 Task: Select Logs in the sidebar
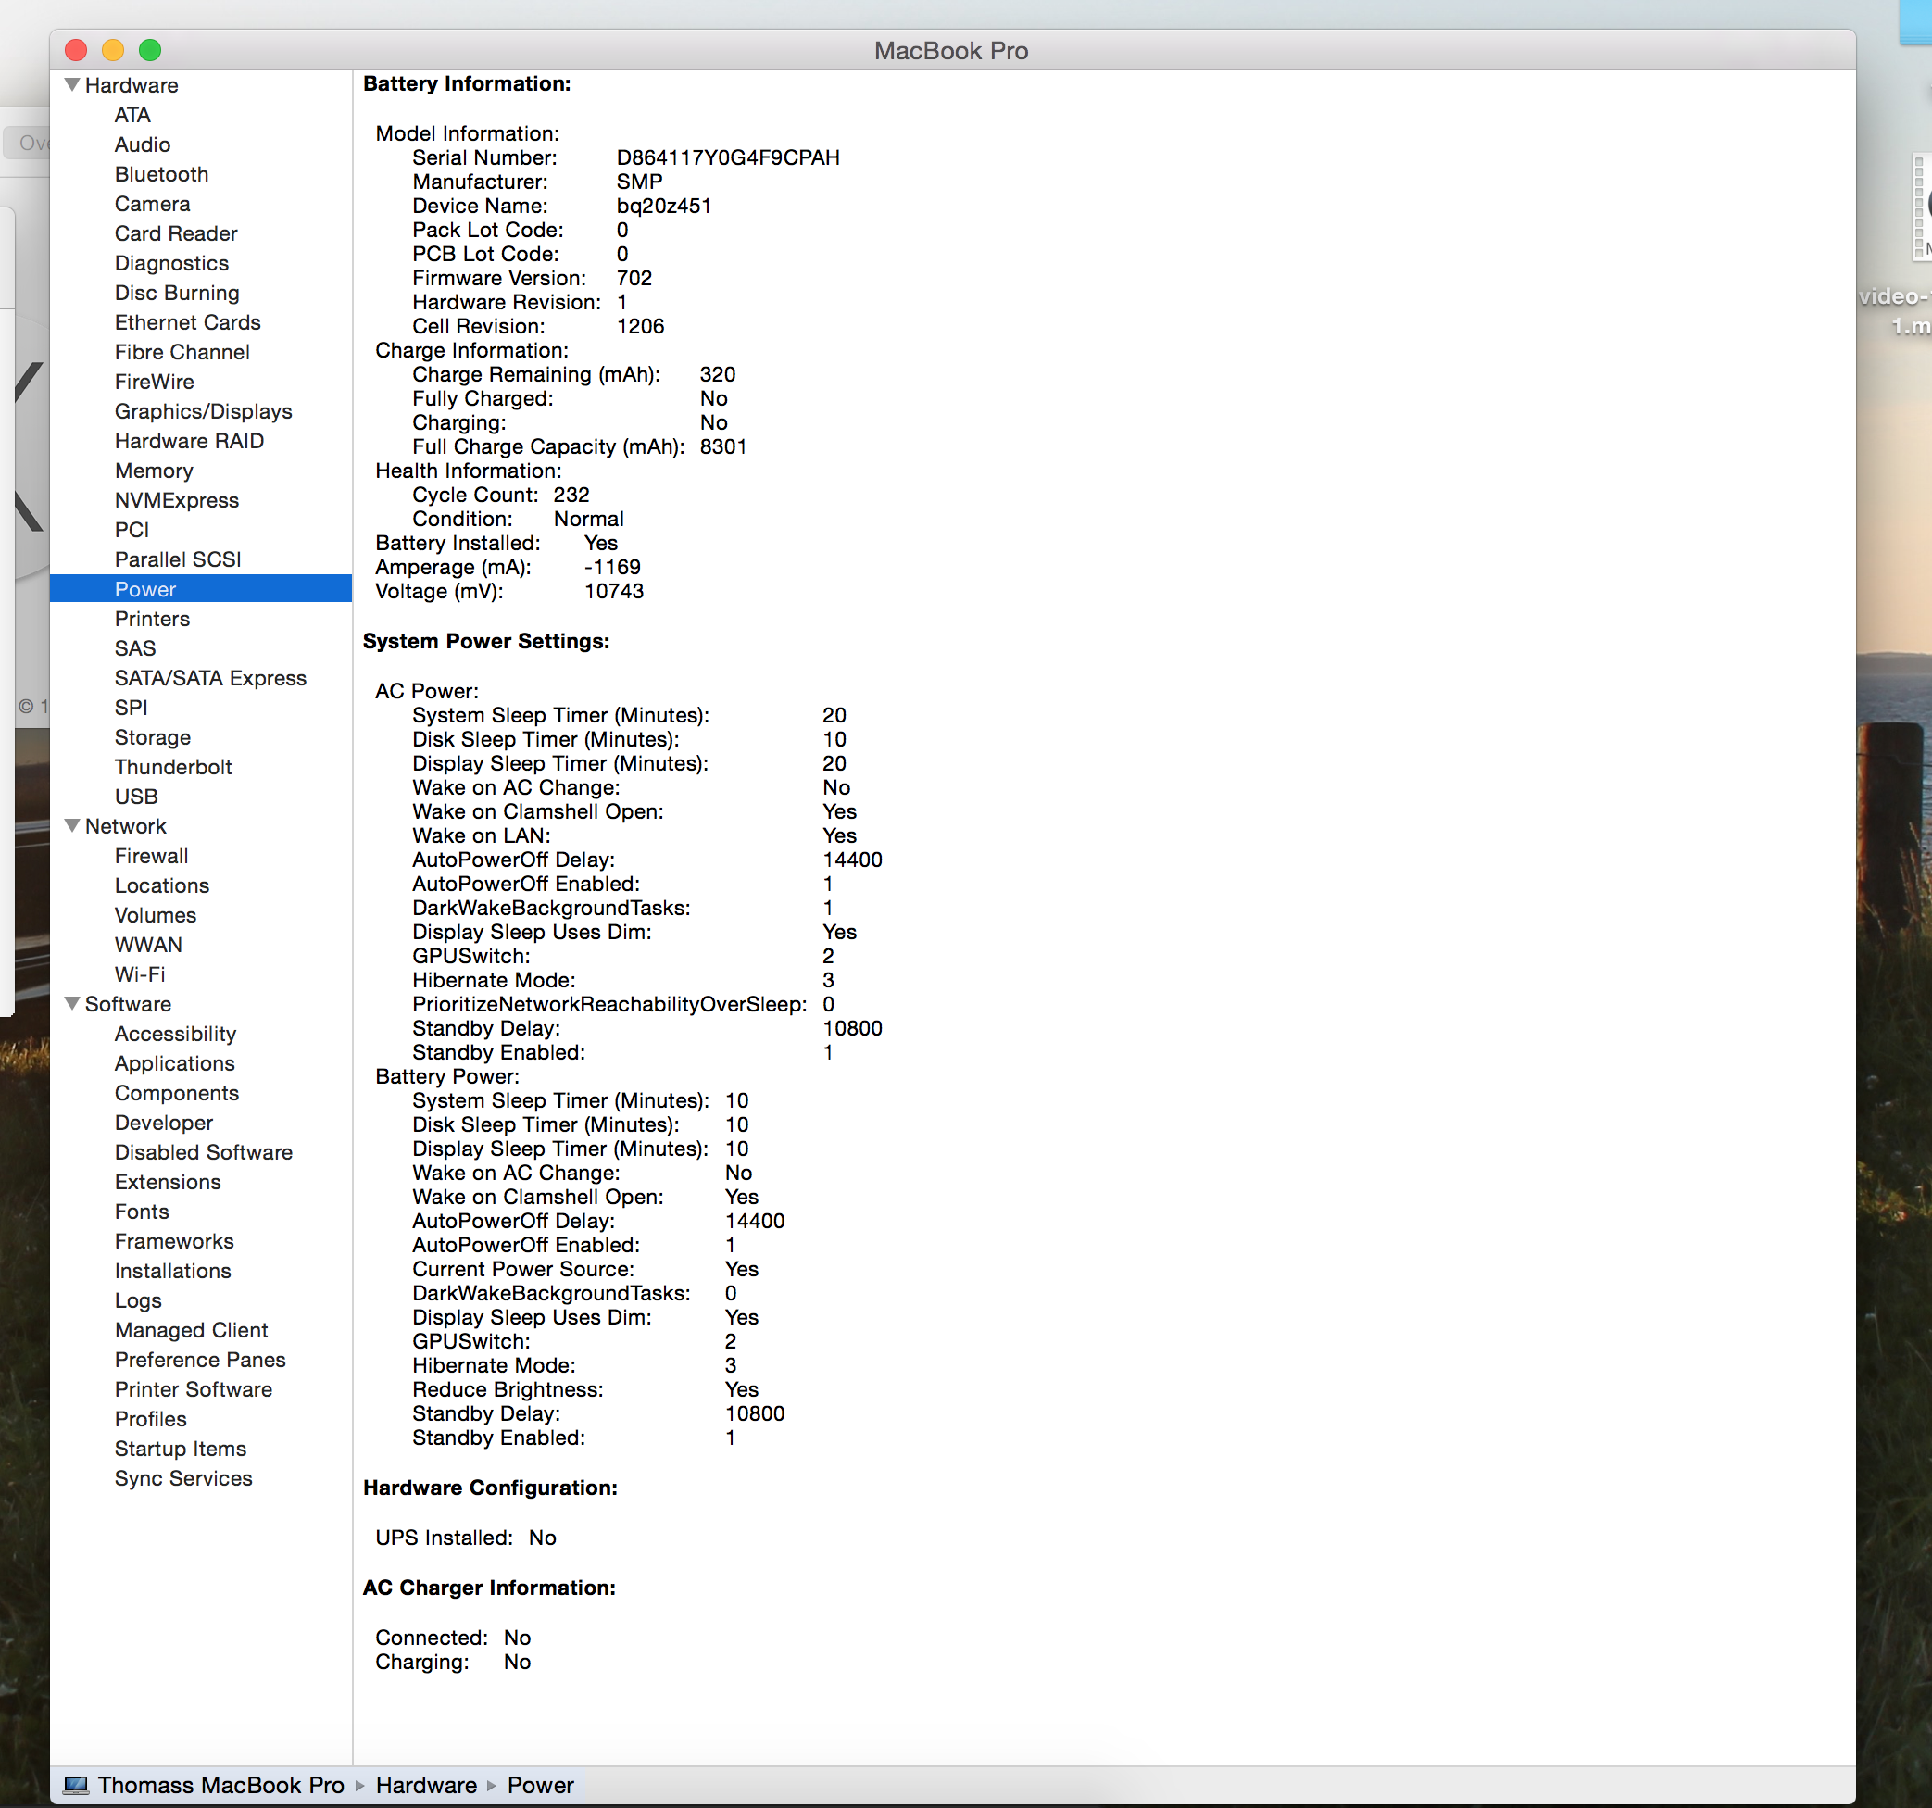[x=138, y=1300]
